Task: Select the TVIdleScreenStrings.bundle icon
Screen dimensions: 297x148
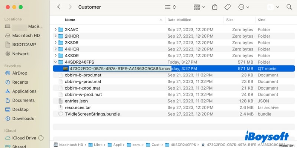Action: (61, 114)
